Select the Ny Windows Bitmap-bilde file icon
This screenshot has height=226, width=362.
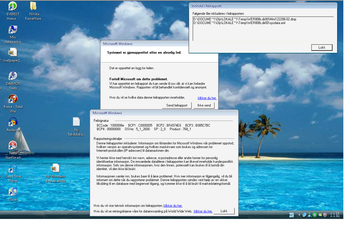55,173
